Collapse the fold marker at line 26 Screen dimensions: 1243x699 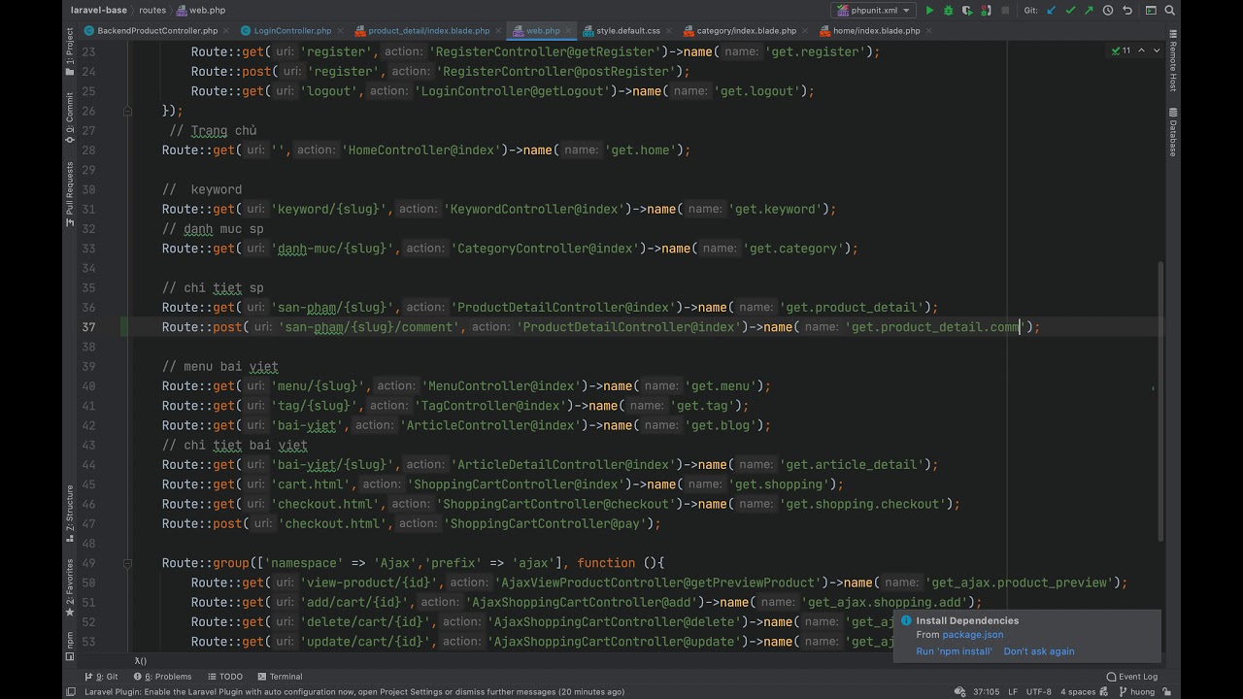click(x=127, y=111)
